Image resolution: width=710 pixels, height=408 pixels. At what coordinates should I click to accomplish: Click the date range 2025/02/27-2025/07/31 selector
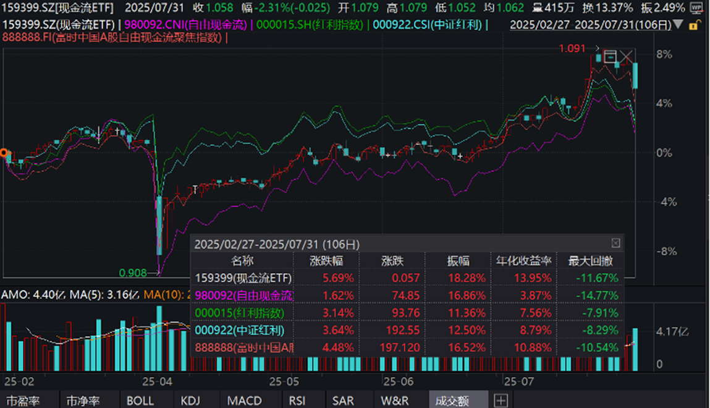click(x=591, y=25)
